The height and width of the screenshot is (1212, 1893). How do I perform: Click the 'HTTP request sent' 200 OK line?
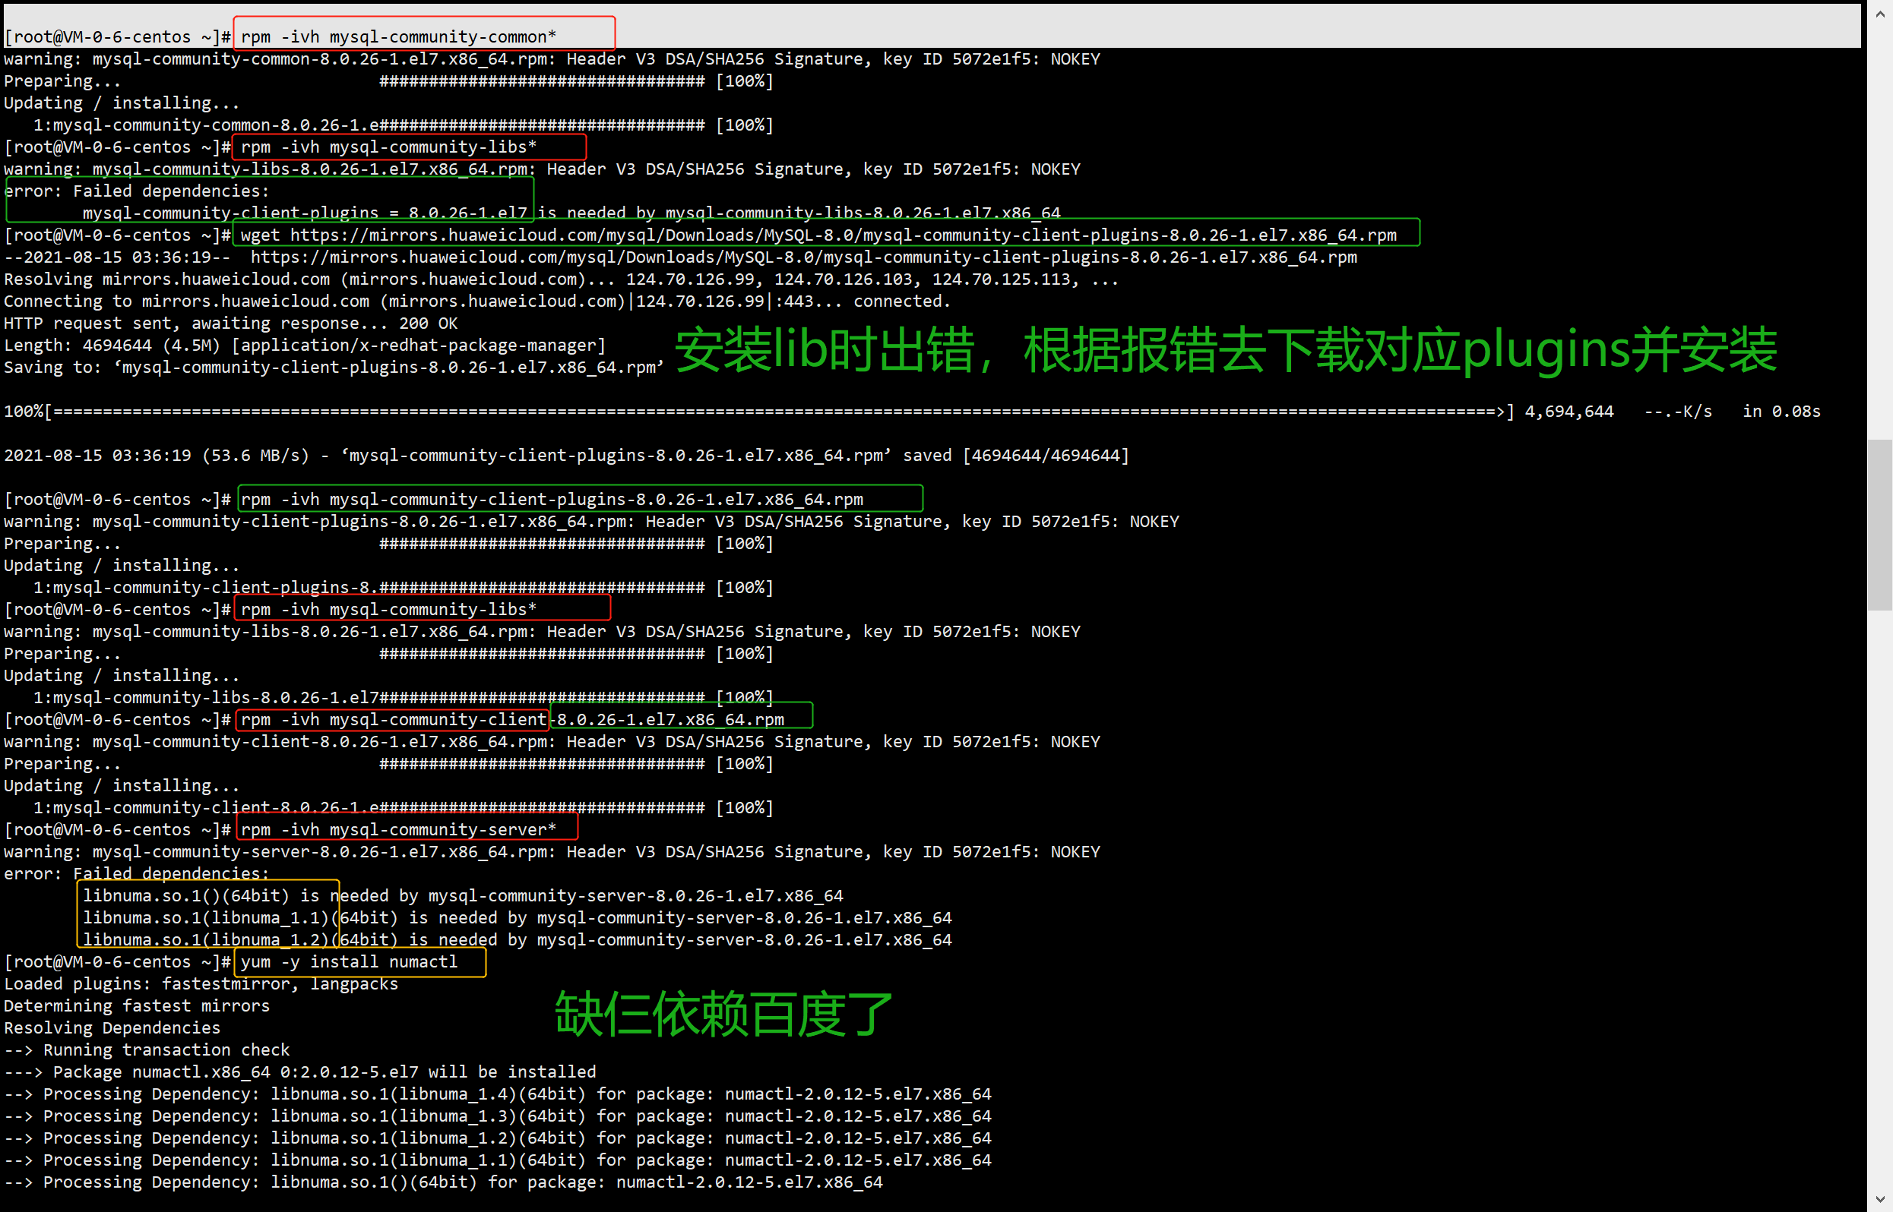tap(230, 324)
